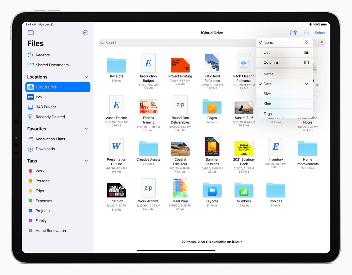Screen dimensions: 352x275
Task: Switch sorting to Date
Action: tap(268, 84)
